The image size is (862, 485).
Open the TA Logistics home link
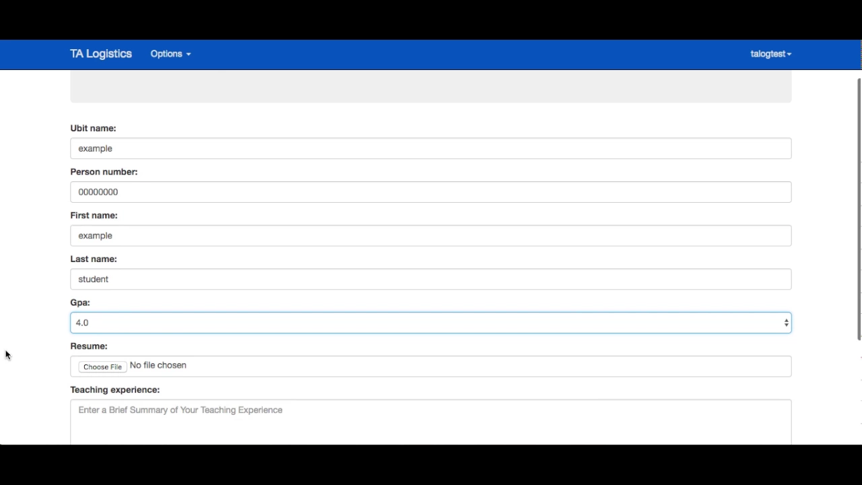pos(101,54)
